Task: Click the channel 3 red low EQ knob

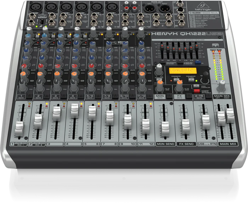Action: pos(57,66)
